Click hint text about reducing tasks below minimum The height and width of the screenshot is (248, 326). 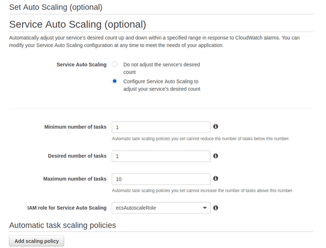pyautogui.click(x=201, y=139)
